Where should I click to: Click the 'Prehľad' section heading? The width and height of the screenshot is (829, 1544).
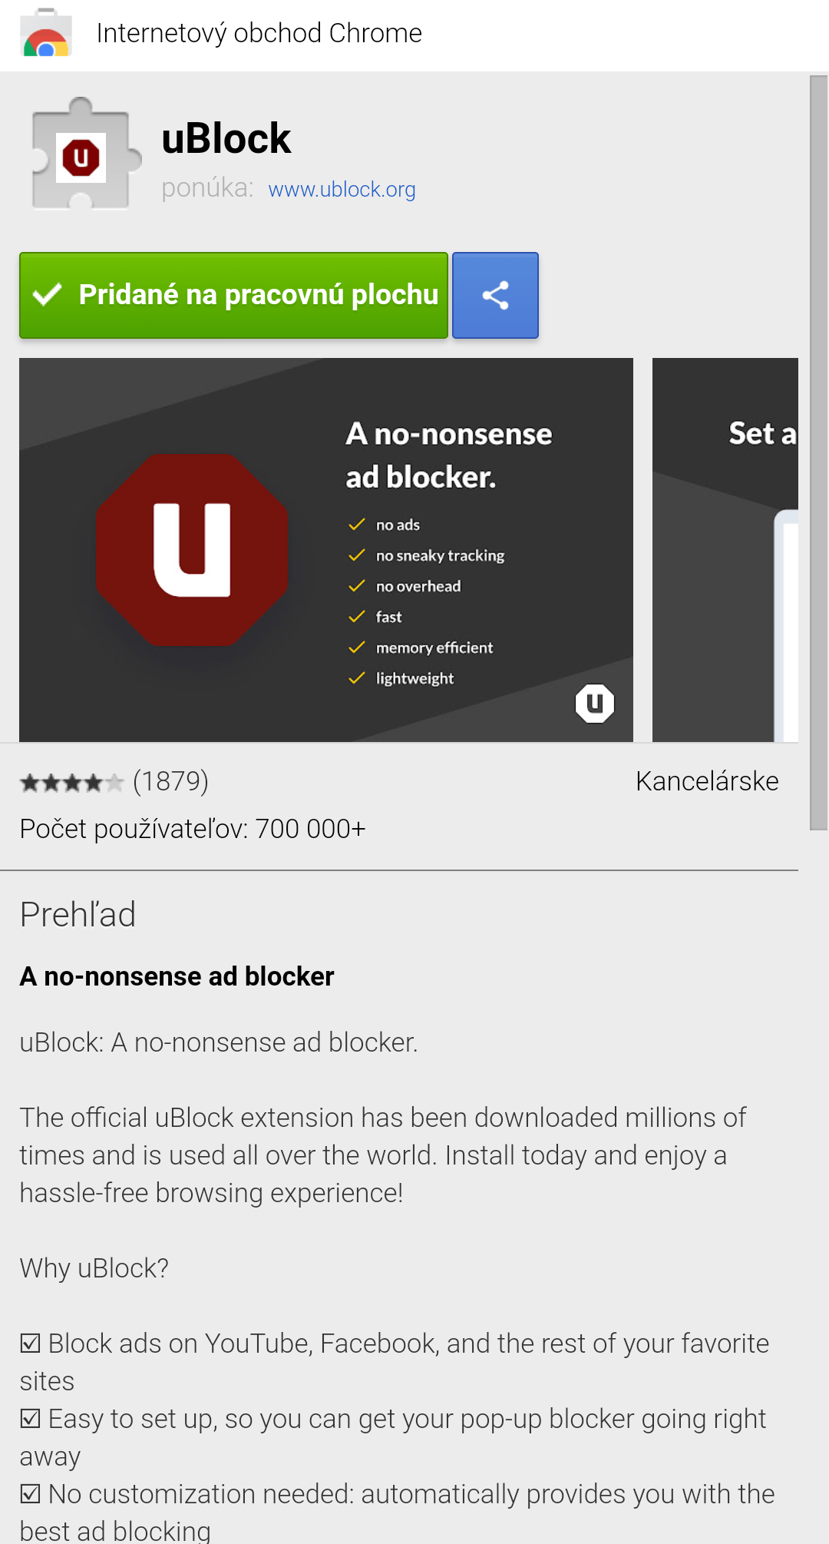[78, 915]
